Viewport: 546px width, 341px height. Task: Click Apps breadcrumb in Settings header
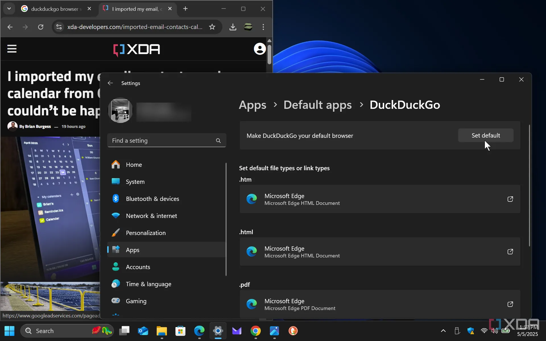coord(253,105)
